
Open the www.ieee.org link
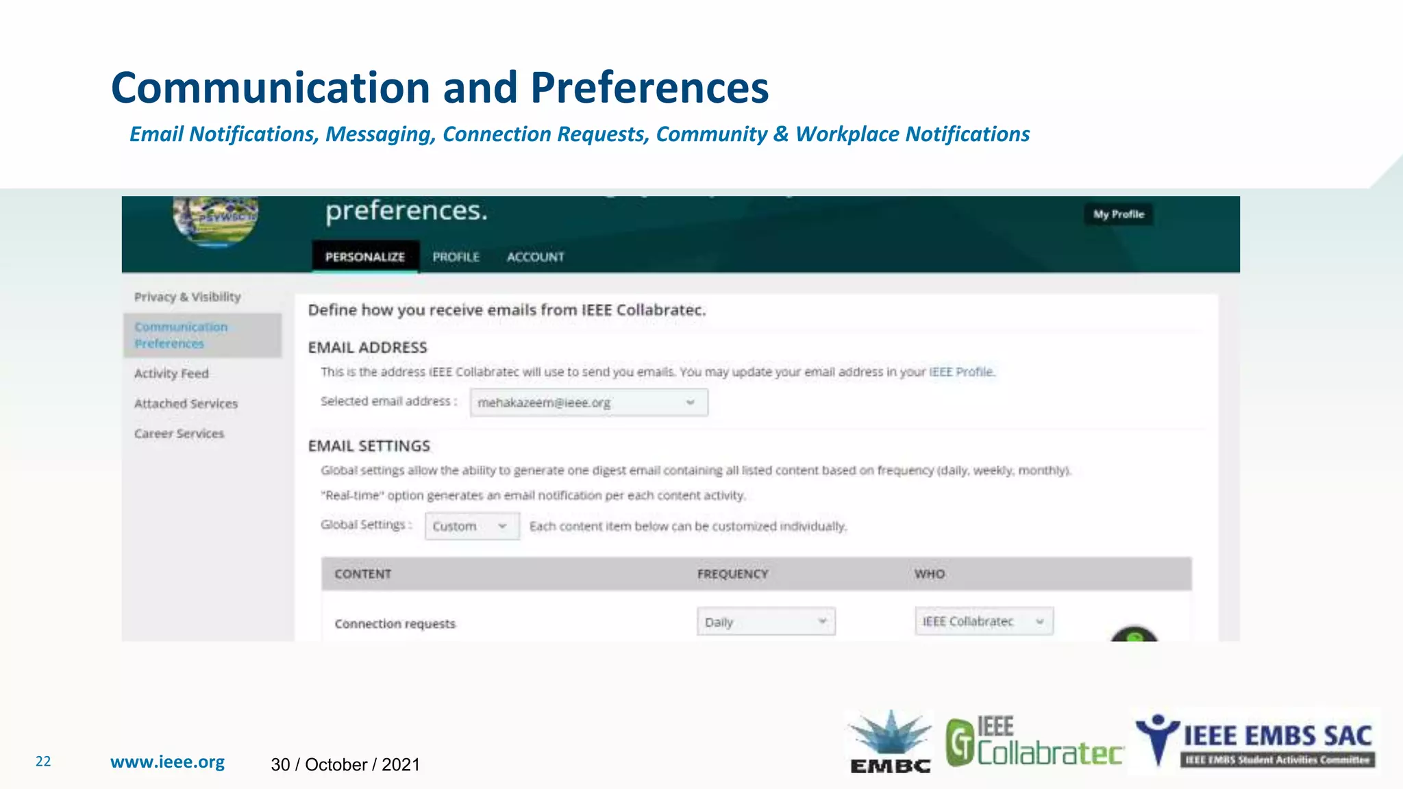tap(167, 762)
